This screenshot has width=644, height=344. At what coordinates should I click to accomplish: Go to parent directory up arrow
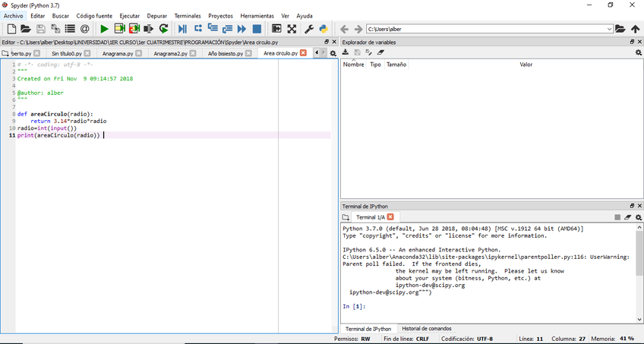point(636,29)
